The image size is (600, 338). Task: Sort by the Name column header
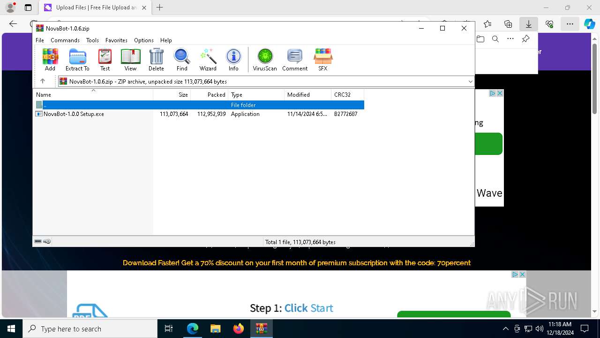pyautogui.click(x=93, y=94)
